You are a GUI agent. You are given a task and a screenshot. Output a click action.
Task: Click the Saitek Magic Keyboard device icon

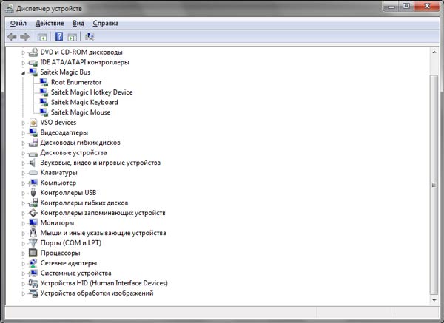click(x=44, y=103)
